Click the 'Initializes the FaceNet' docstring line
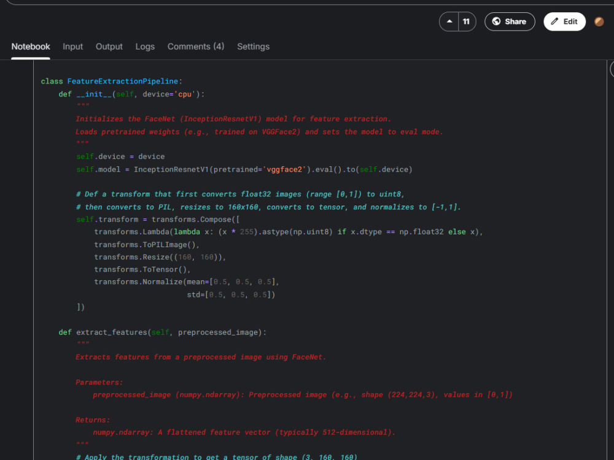 click(x=233, y=119)
